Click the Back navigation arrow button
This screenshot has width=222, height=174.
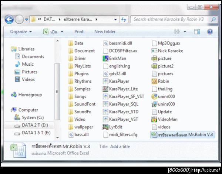click(9, 19)
